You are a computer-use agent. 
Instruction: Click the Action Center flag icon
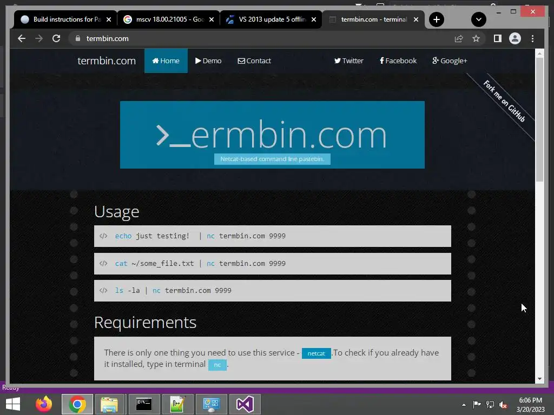[477, 405]
